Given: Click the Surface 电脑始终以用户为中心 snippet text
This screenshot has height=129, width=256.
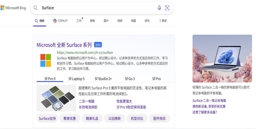Looking at the screenshot, I should tap(112, 64).
